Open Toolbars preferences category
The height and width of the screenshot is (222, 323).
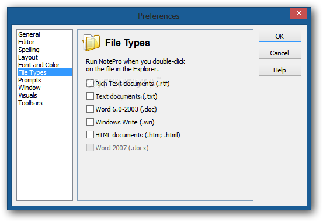(30, 103)
